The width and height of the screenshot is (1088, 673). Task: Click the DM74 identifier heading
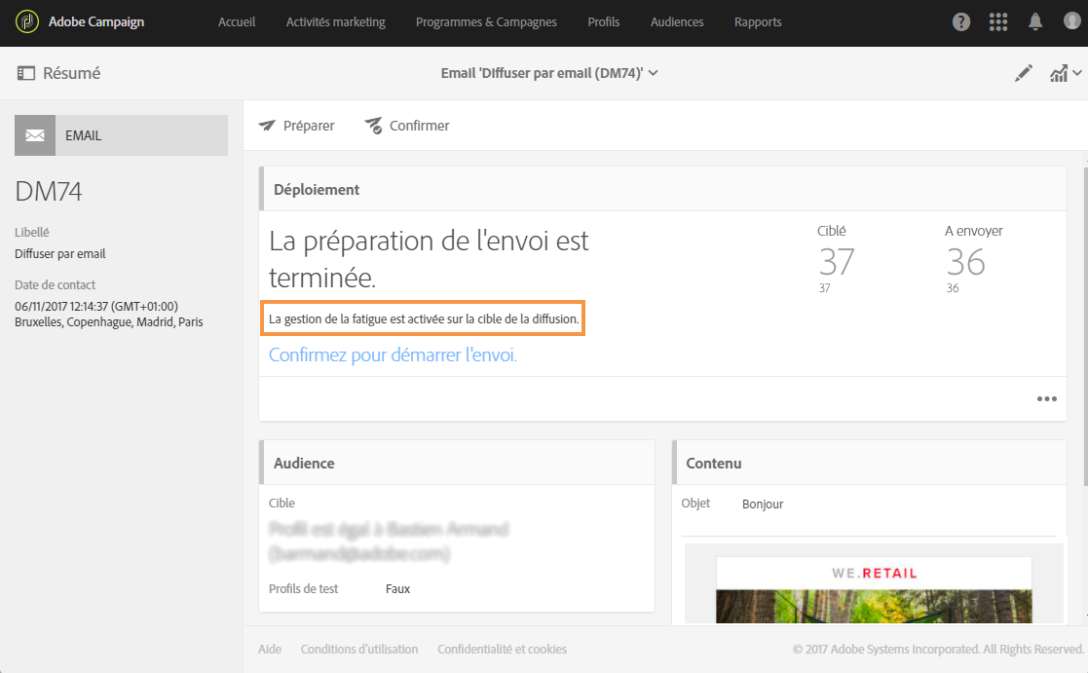[49, 192]
